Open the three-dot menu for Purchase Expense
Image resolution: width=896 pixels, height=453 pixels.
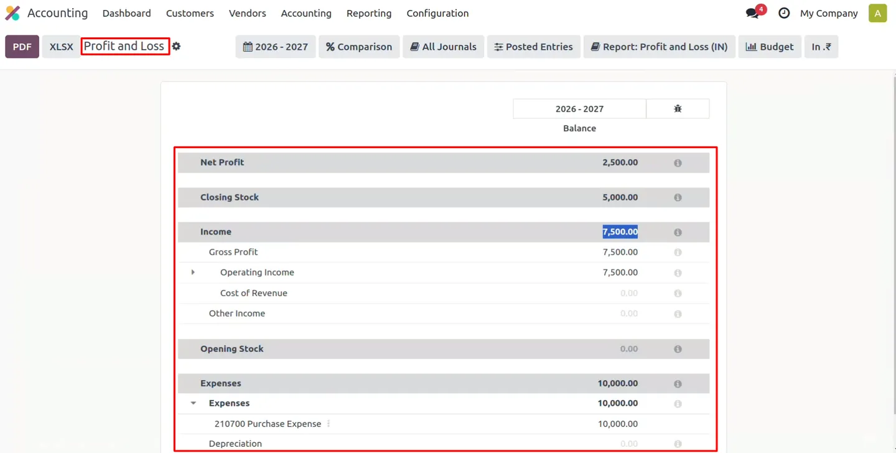[x=329, y=424]
